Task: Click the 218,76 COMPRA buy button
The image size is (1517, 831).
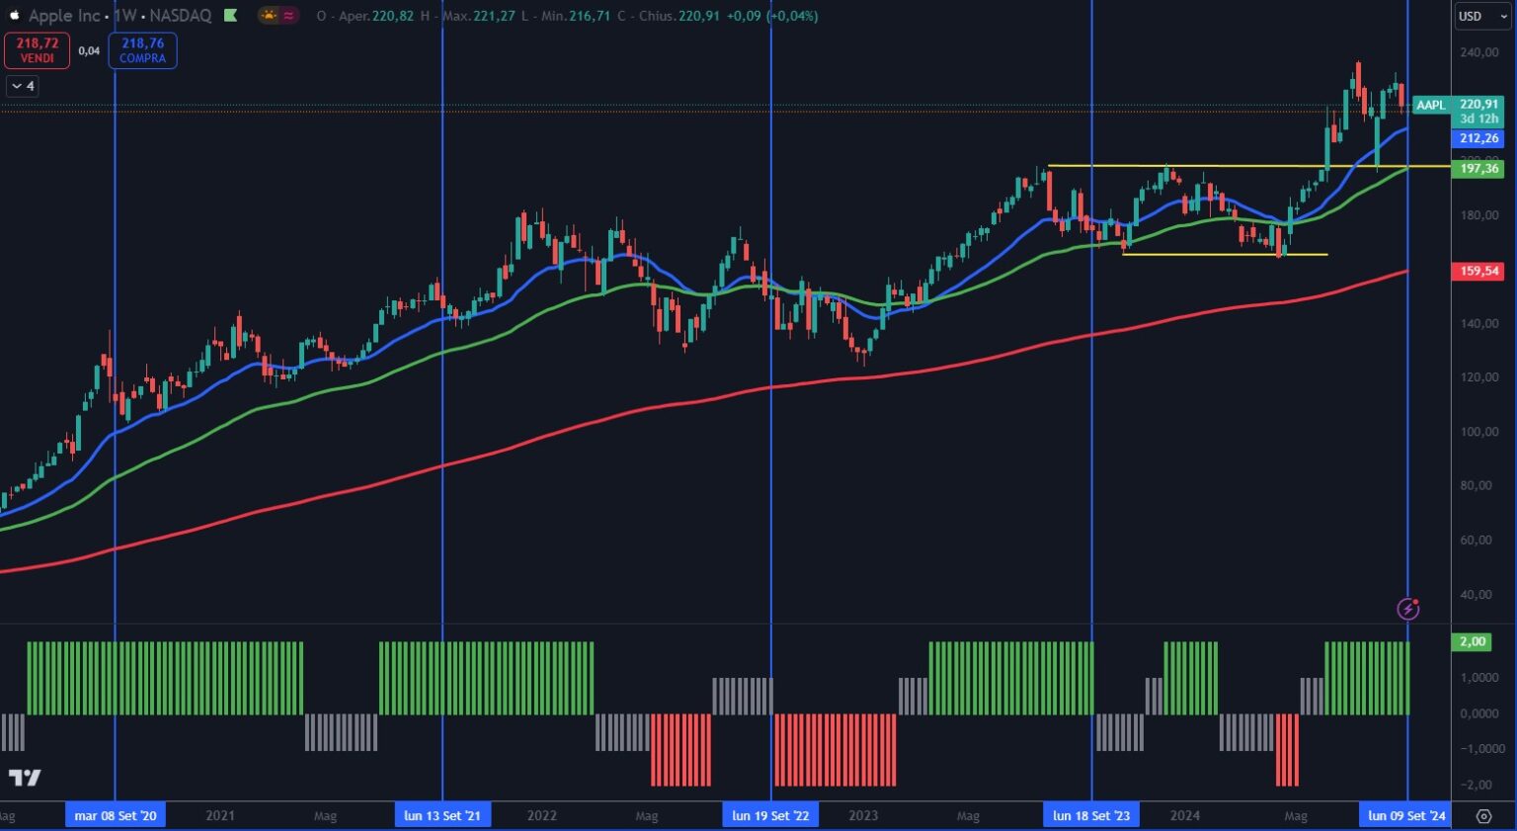Action: [142, 50]
